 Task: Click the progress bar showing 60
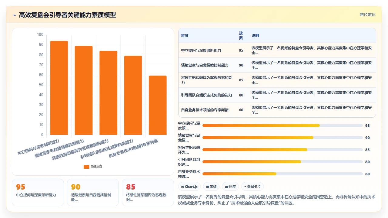[x=283, y=174]
